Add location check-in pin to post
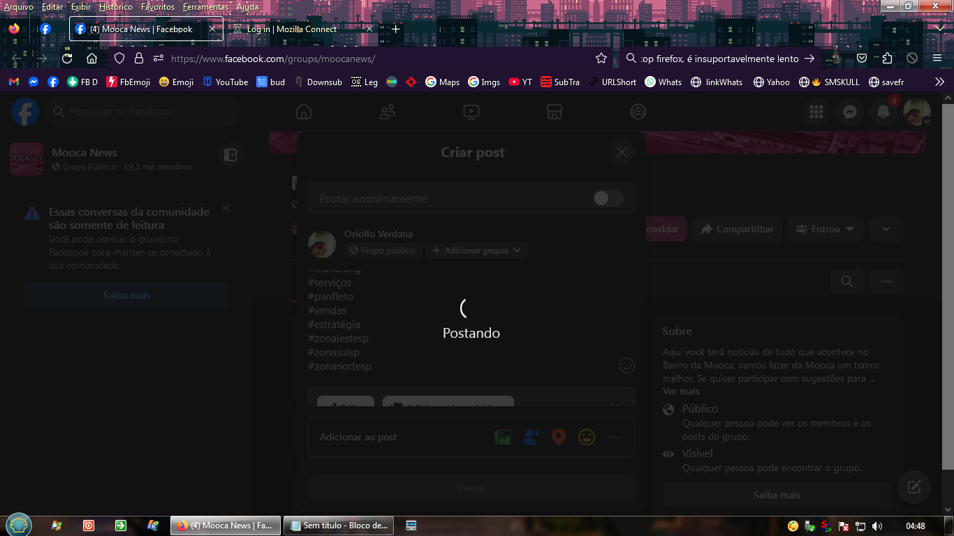Viewport: 954px width, 536px height. click(x=559, y=437)
